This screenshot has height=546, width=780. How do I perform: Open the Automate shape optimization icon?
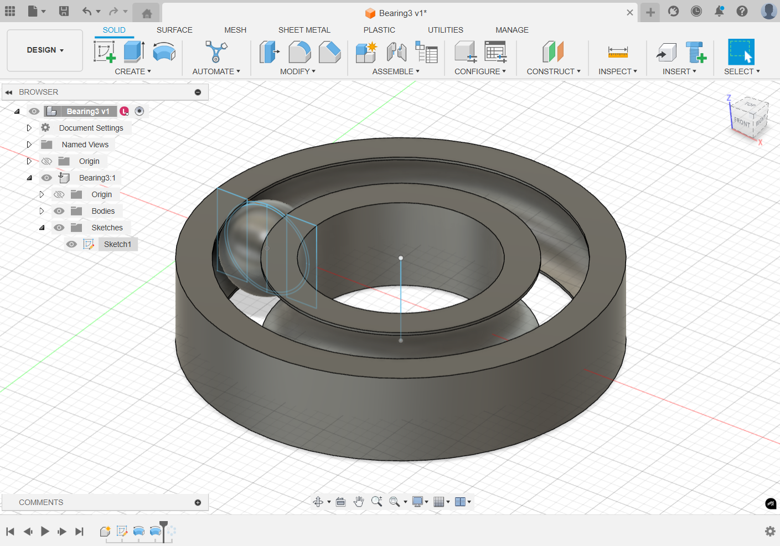pyautogui.click(x=216, y=52)
